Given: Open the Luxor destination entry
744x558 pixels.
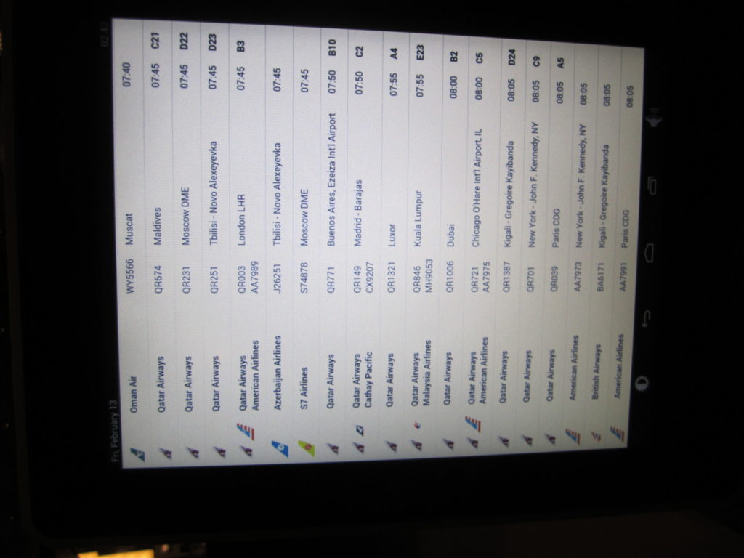Looking at the screenshot, I should [392, 235].
